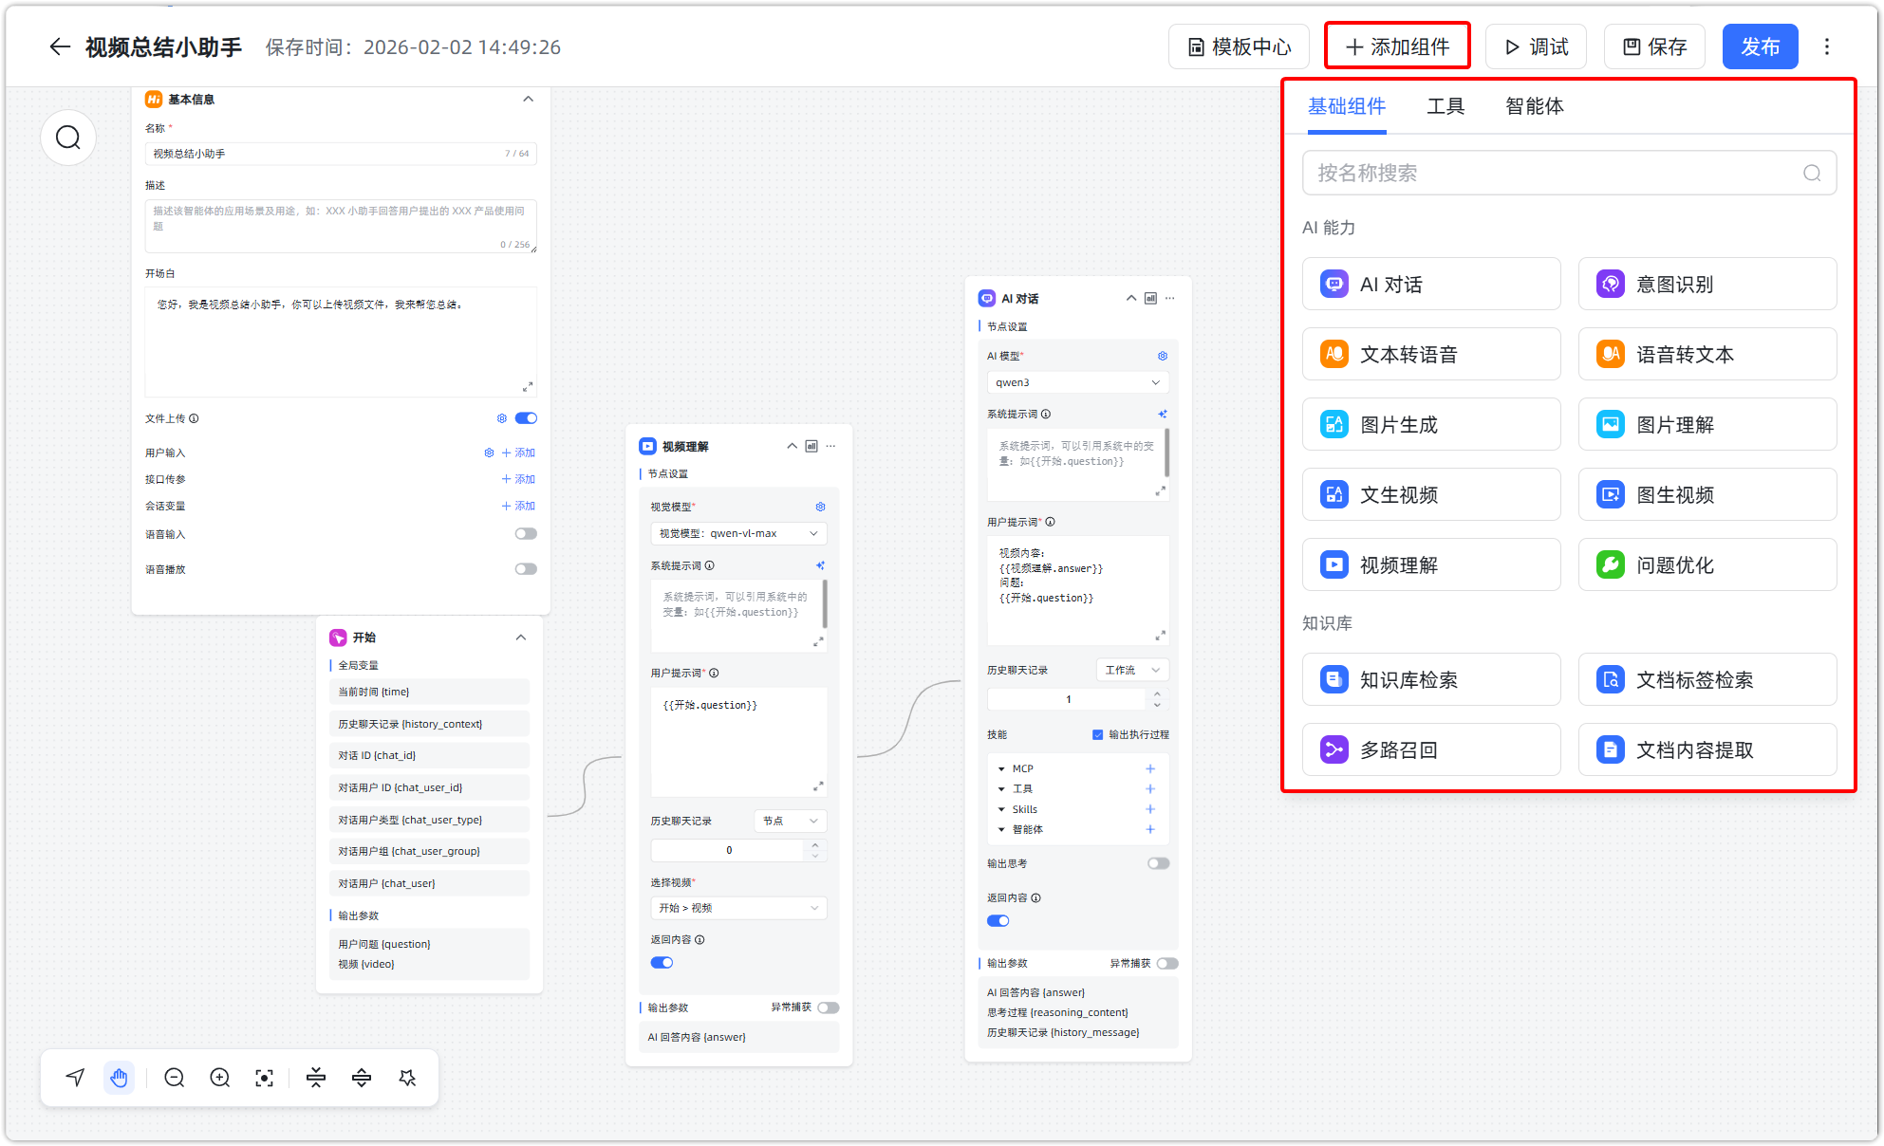Uncheck the 输出执行过程 checkbox

pos(1098,734)
